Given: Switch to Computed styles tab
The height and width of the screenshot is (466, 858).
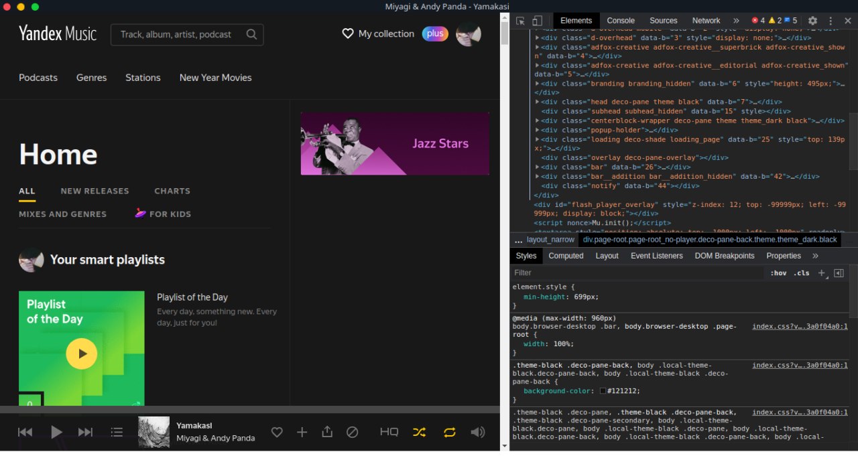Looking at the screenshot, I should (566, 256).
